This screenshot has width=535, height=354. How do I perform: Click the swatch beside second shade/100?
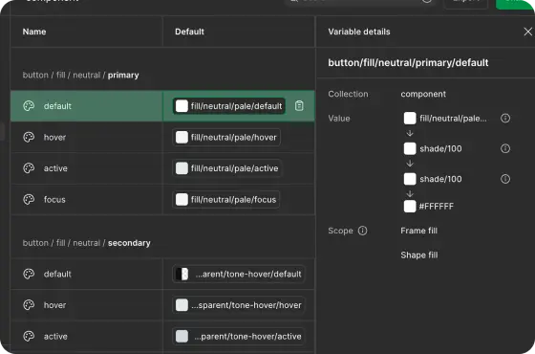410,179
